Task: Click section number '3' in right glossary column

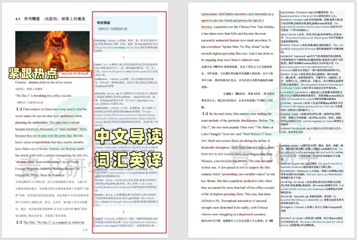Action: (x=310, y=139)
